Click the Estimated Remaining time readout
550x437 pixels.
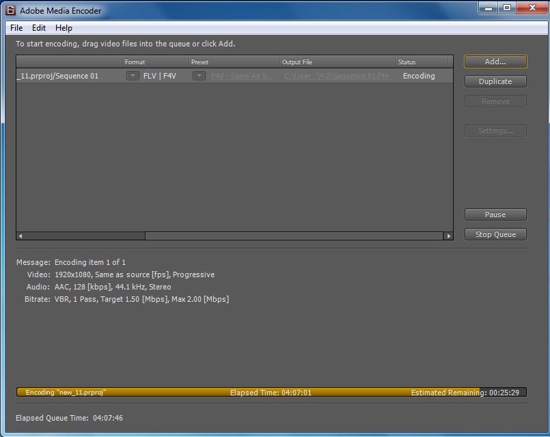(465, 393)
